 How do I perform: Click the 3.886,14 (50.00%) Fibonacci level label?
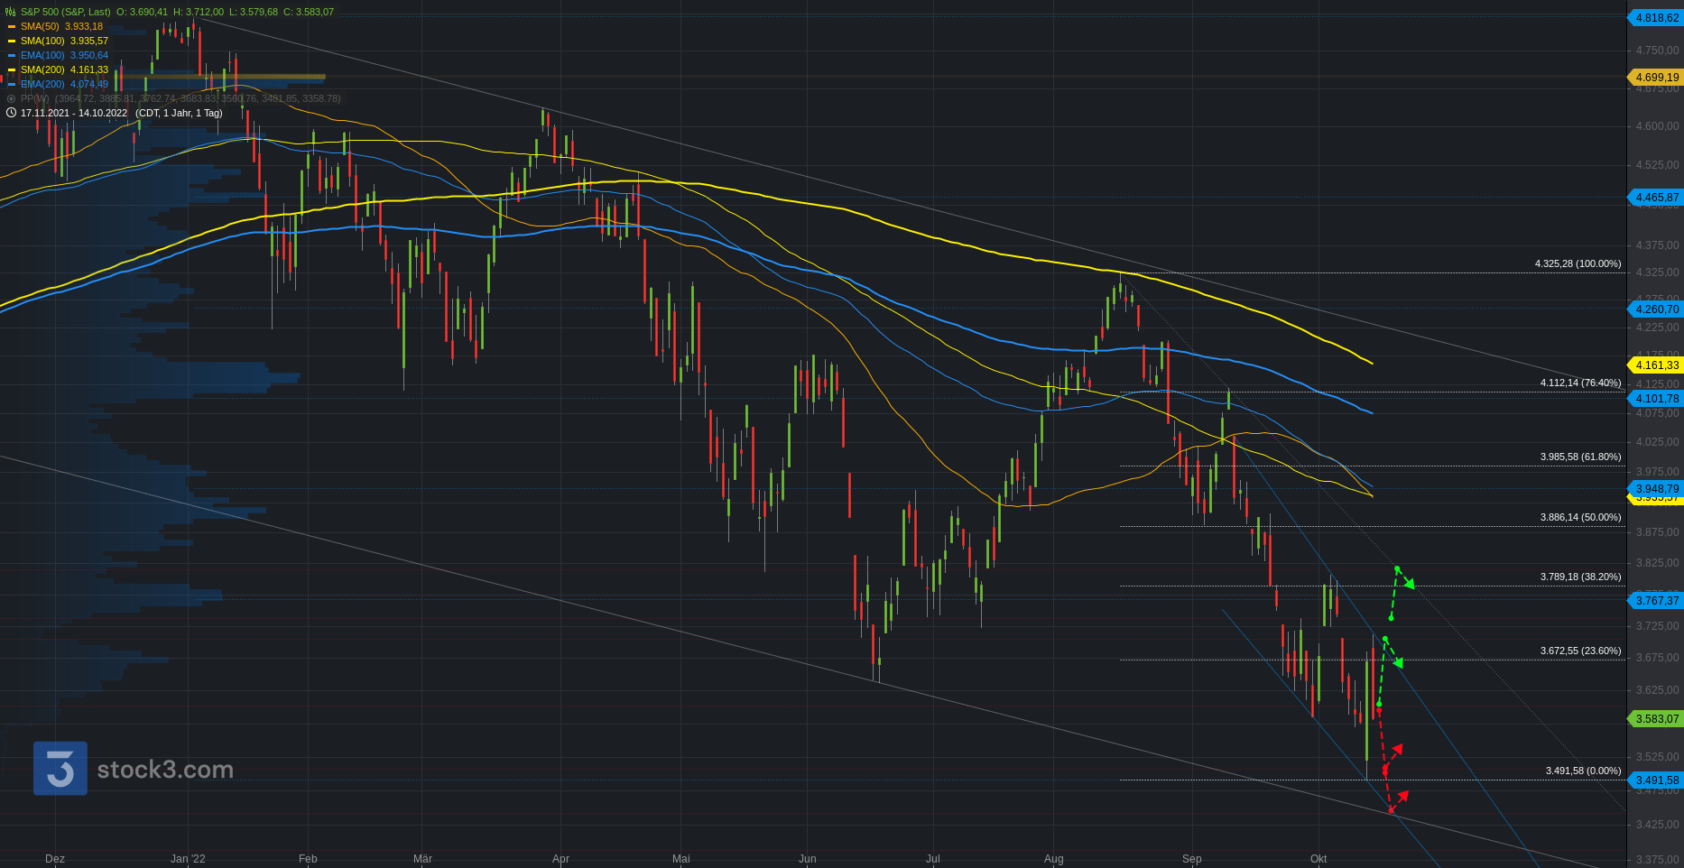pos(1580,517)
